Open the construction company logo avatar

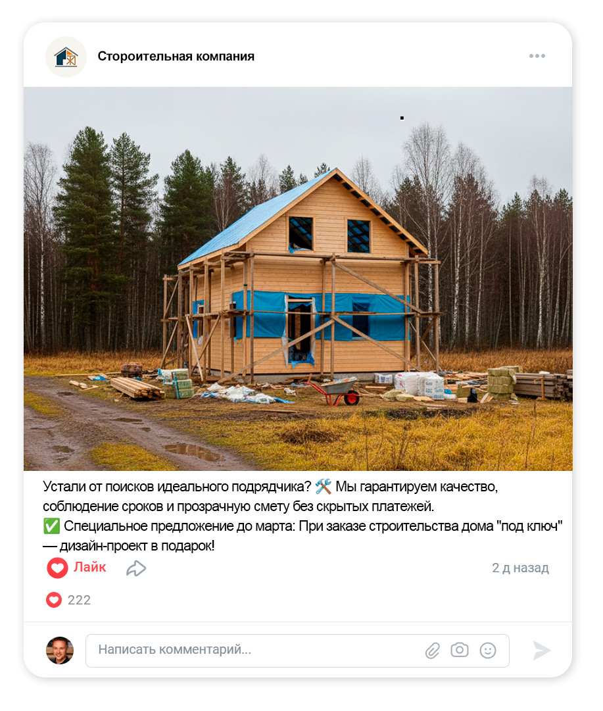pyautogui.click(x=66, y=57)
